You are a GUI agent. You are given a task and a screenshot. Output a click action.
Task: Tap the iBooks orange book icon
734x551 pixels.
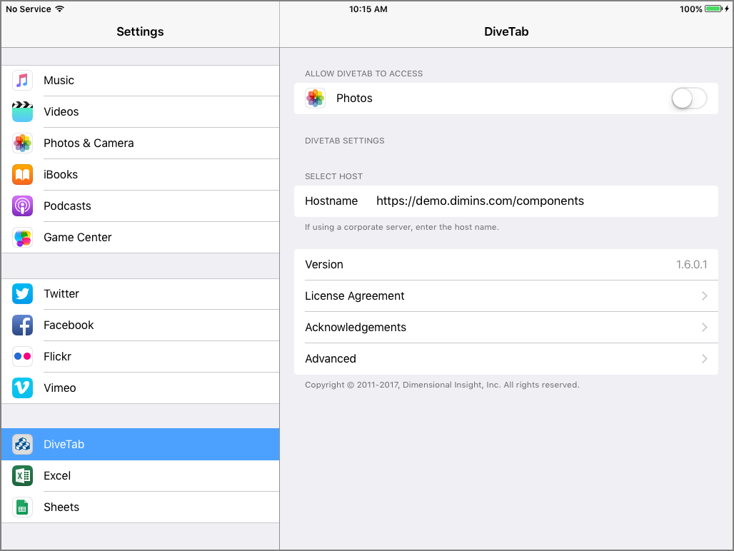pyautogui.click(x=22, y=174)
